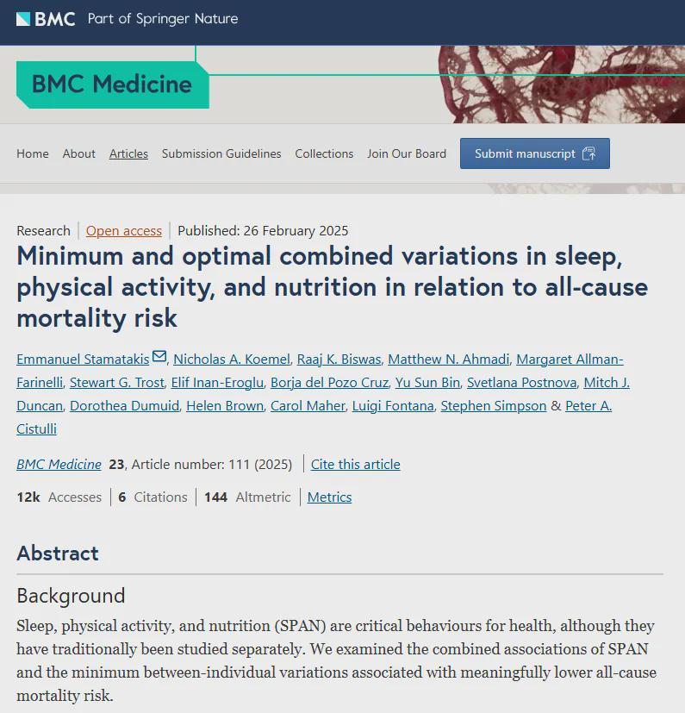The height and width of the screenshot is (713, 685).
Task: Click author Luigi Fontana's name
Action: pyautogui.click(x=393, y=406)
